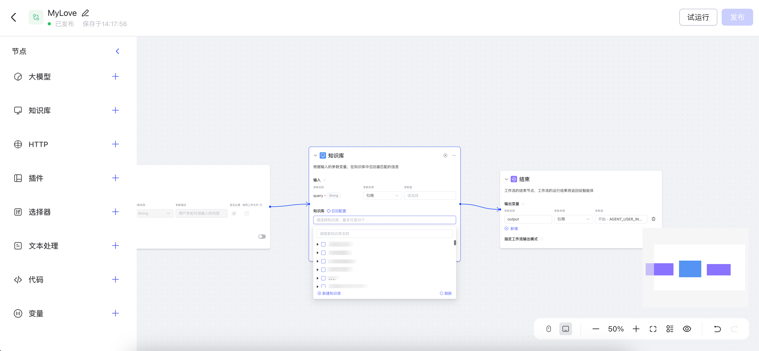759x351 pixels.
Task: Collapse the 节点 sidebar panel
Action: (x=117, y=52)
